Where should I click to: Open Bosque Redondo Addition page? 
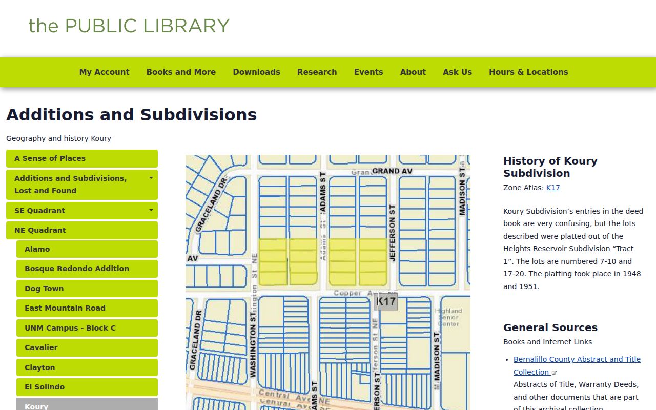point(87,269)
